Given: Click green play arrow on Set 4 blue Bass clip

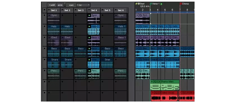Looking at the screenshot, I should pos(89,49).
